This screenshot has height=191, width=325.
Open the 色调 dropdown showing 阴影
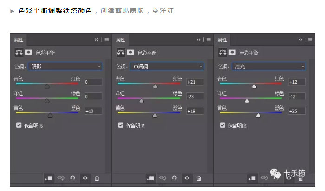tap(65, 66)
